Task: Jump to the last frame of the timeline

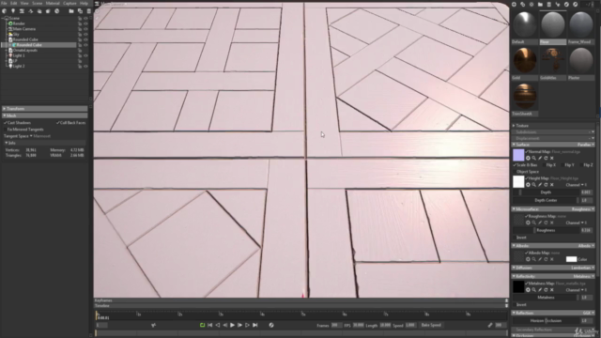Action: [x=255, y=325]
